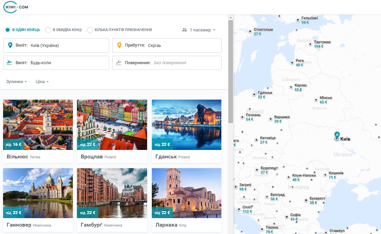Select the Познань map marker dot

click(x=242, y=117)
